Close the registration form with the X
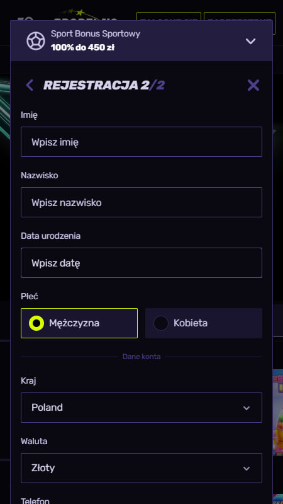The height and width of the screenshot is (504, 283). pyautogui.click(x=253, y=85)
